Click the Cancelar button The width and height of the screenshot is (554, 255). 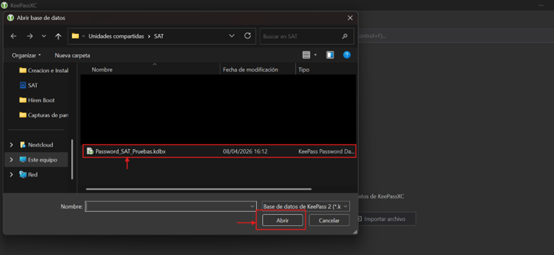click(x=329, y=220)
